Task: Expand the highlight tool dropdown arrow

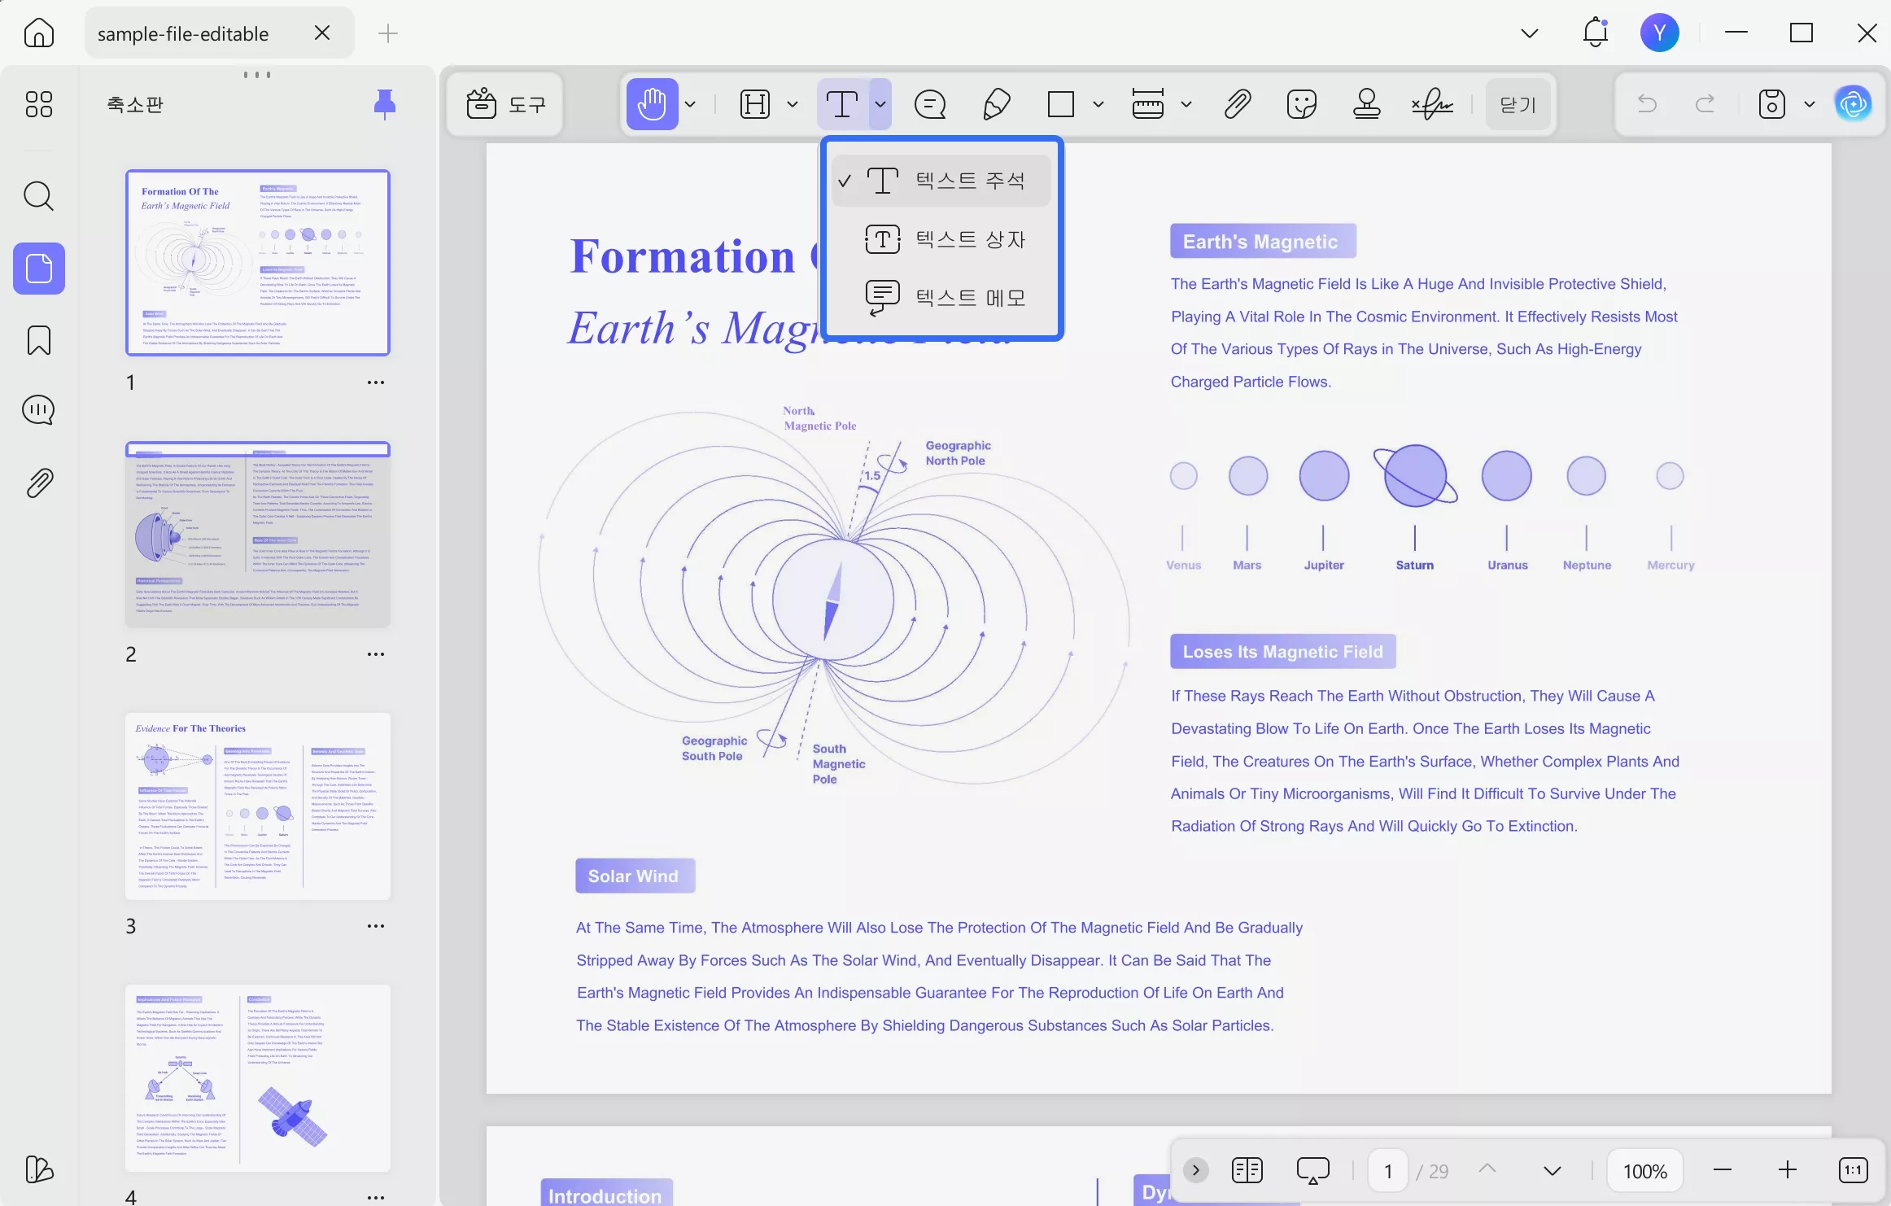Action: [793, 104]
